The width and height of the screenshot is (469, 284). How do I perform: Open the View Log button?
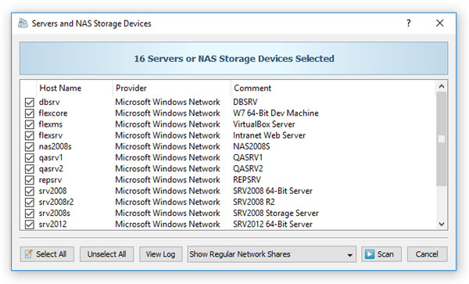click(x=160, y=254)
